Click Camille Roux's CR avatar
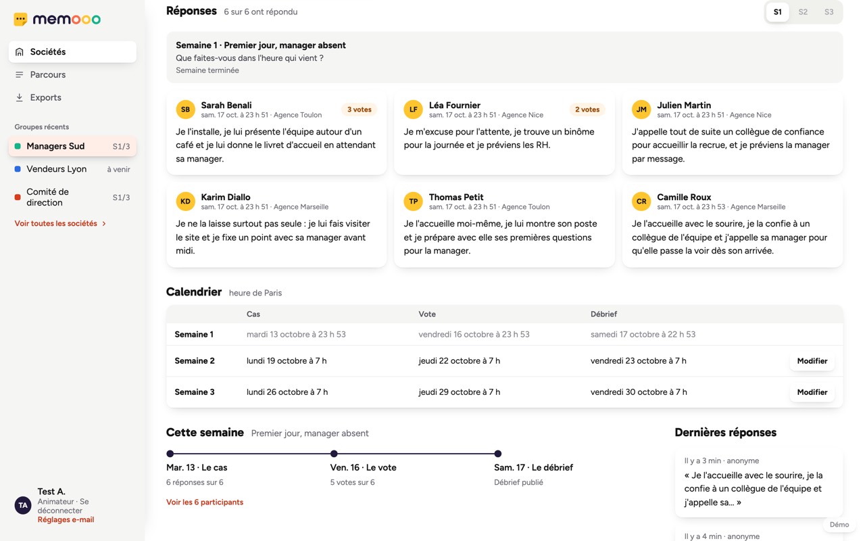Viewport: 865px width, 541px height. point(641,202)
